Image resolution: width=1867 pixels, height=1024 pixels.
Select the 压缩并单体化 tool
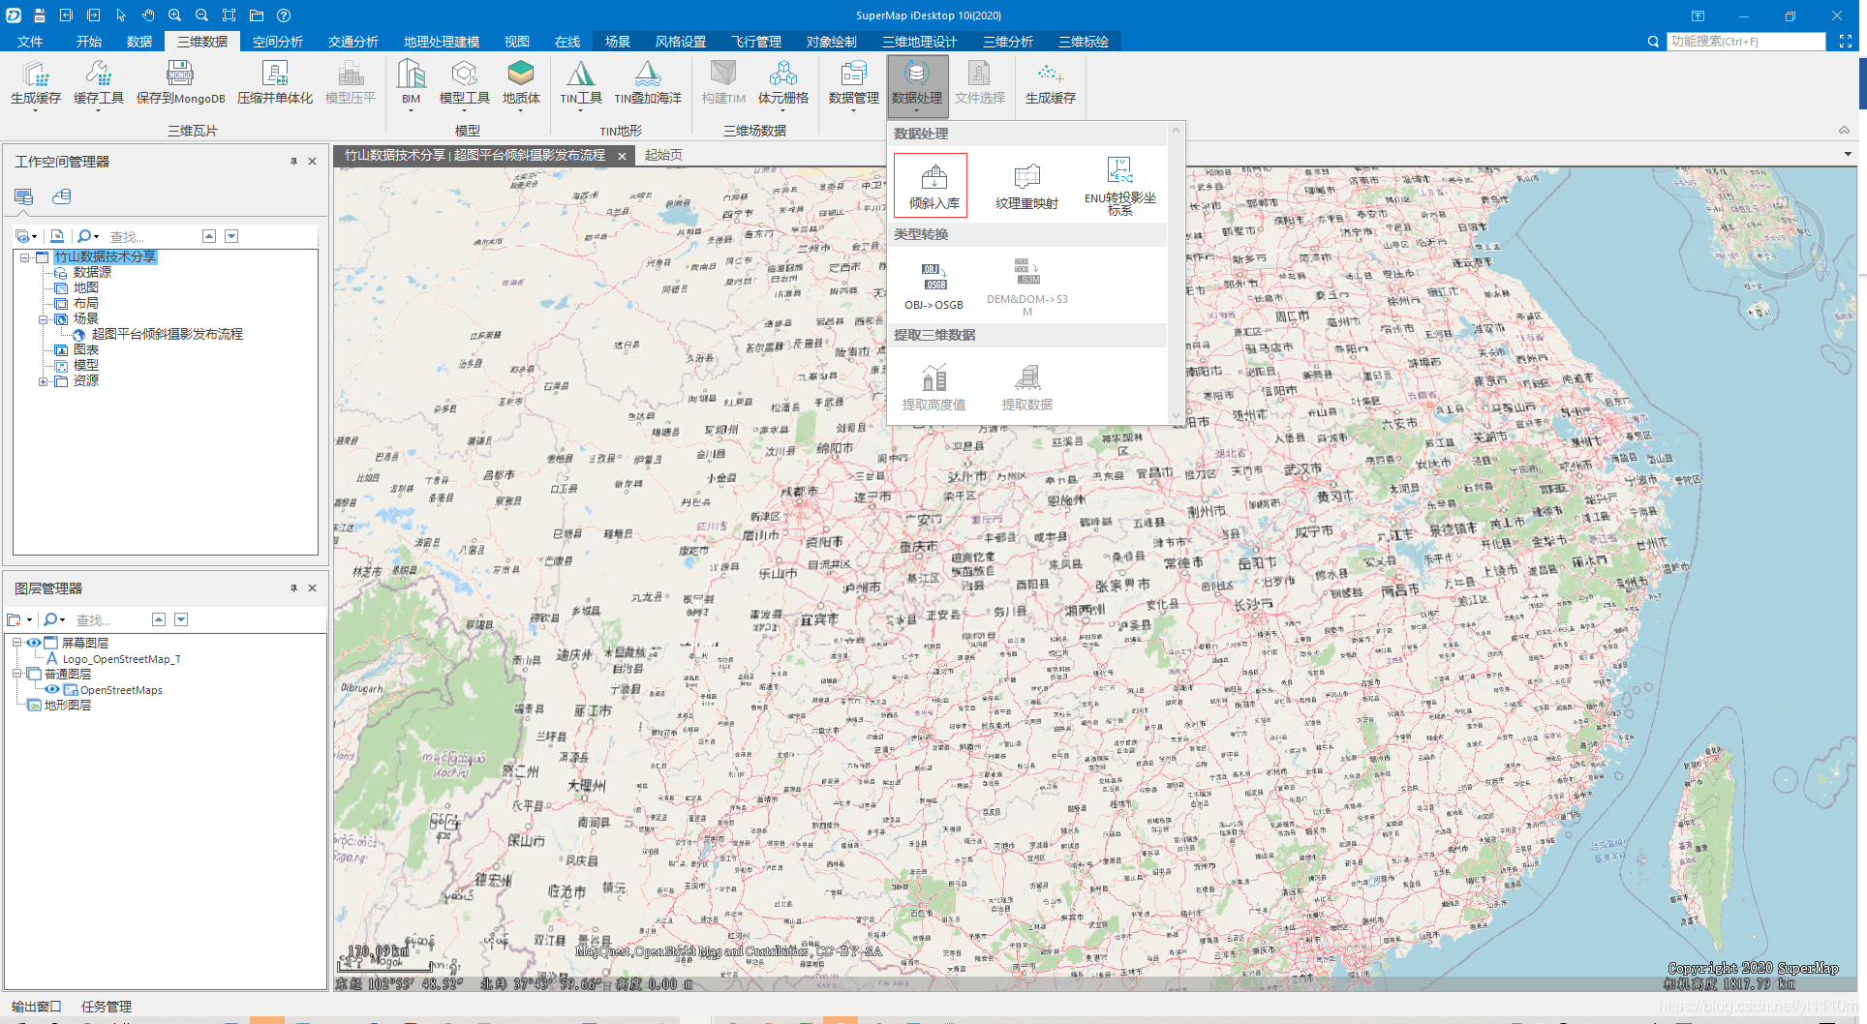click(275, 83)
